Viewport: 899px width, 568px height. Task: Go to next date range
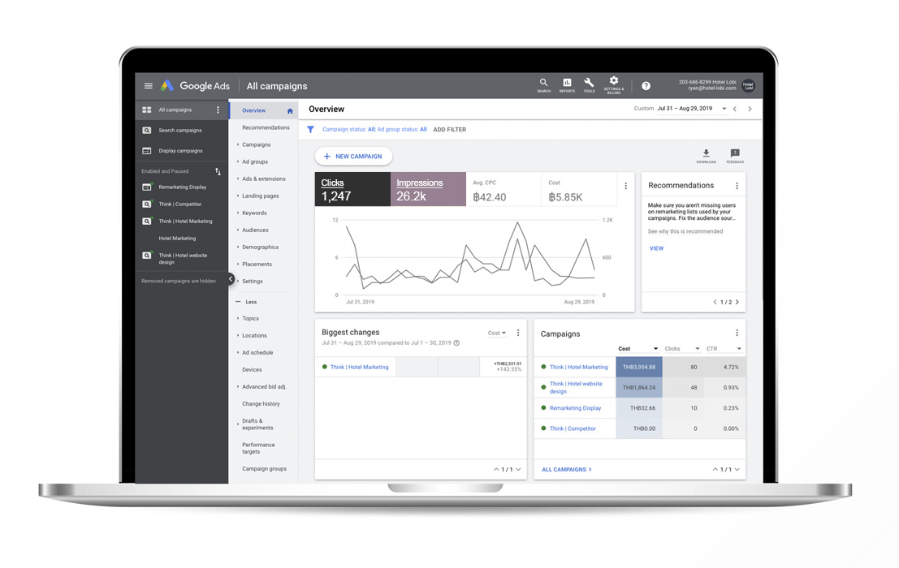tap(750, 109)
